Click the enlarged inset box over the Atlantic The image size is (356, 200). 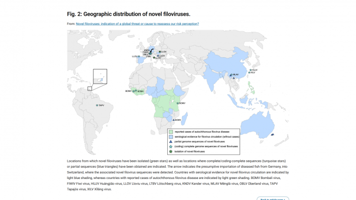tap(99, 76)
